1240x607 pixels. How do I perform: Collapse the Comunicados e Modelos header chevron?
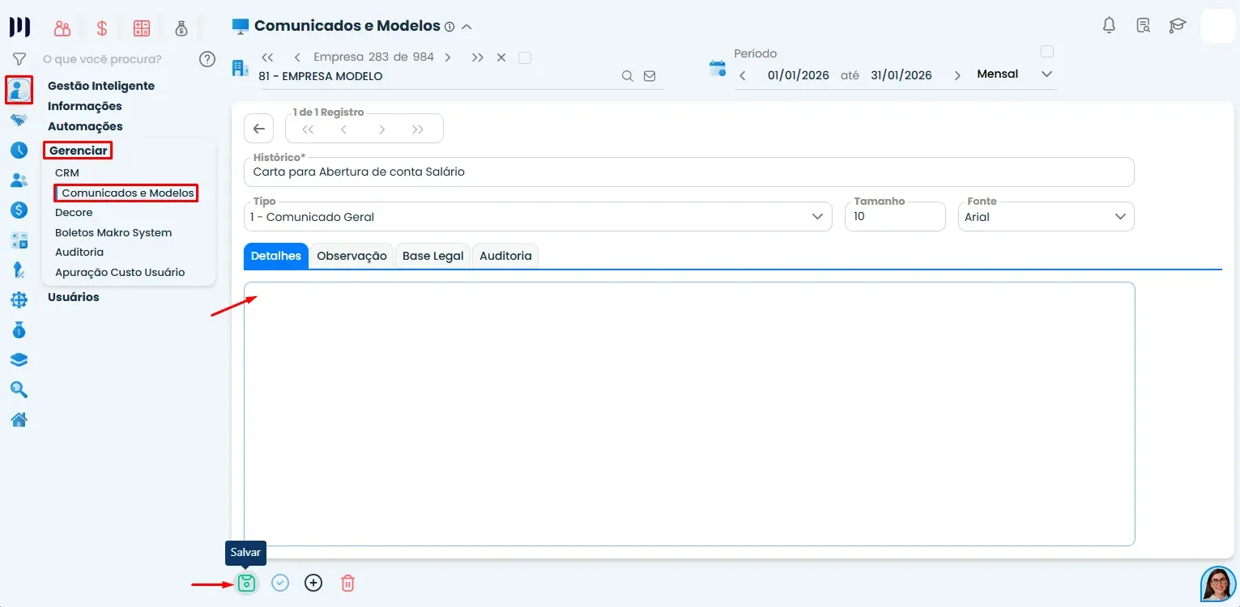coord(467,26)
